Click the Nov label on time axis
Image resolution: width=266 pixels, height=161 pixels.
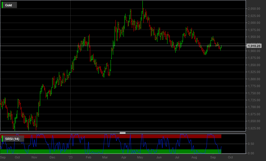pos(34,157)
